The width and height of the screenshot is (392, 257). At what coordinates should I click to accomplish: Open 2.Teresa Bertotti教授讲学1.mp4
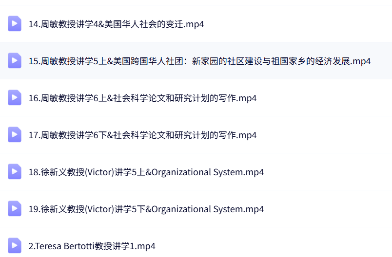92,246
